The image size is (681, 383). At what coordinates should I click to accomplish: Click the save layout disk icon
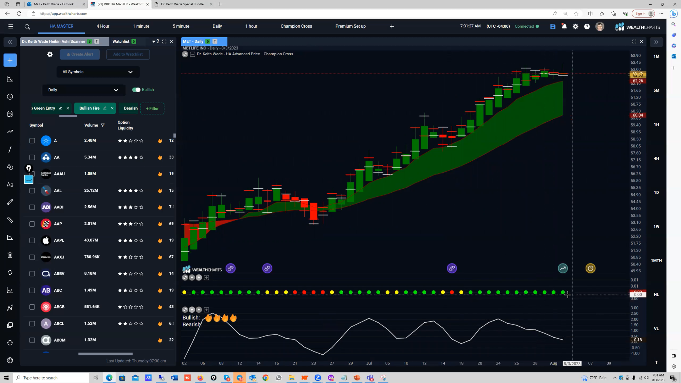tap(553, 27)
